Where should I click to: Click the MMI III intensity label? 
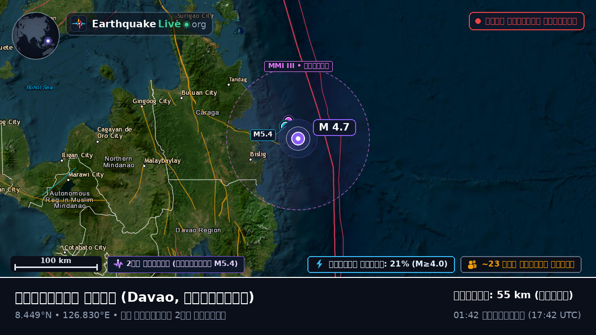tap(298, 66)
